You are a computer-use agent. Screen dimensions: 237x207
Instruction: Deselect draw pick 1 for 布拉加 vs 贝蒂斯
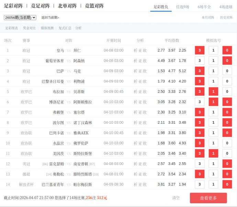[213, 92]
